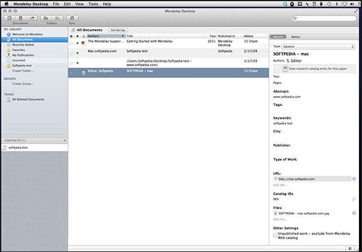Viewport: 362px width, 252px height.
Task: Enter full screen with the window arrows icon
Action: pos(356,11)
